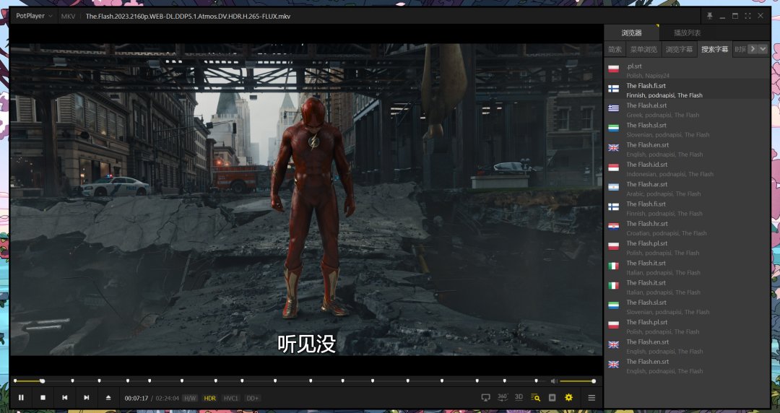The image size is (780, 413).
Task: Toggle the playlist panel icon
Action: click(x=552, y=398)
